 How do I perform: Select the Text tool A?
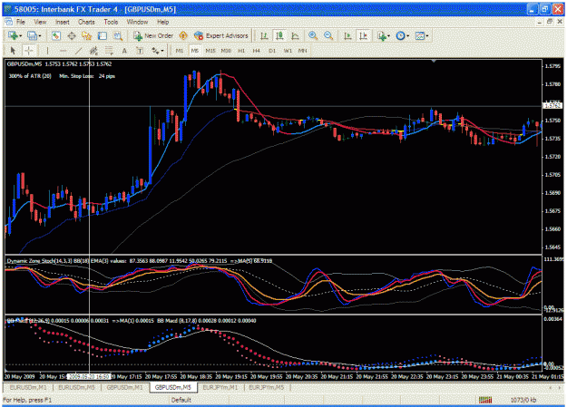point(124,51)
